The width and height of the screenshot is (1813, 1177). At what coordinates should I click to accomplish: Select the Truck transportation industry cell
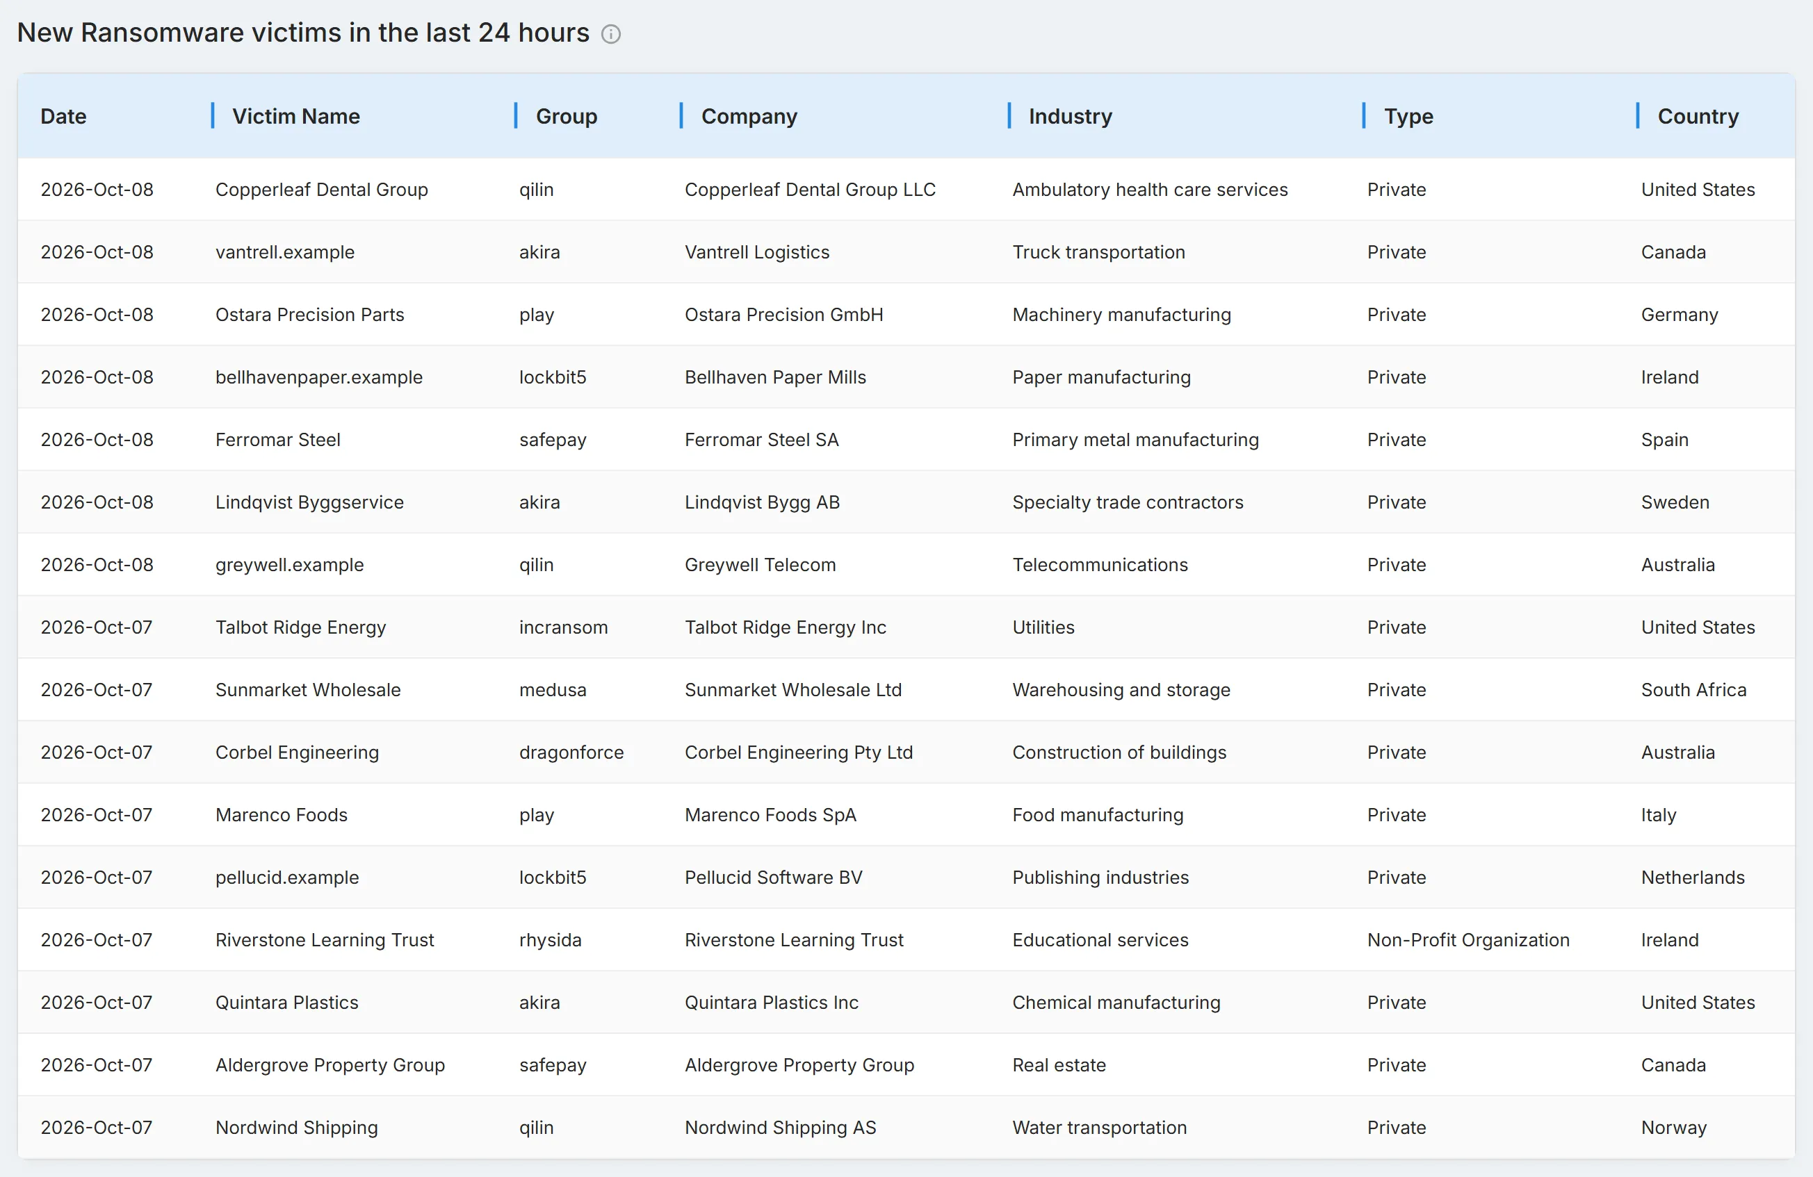[1098, 252]
